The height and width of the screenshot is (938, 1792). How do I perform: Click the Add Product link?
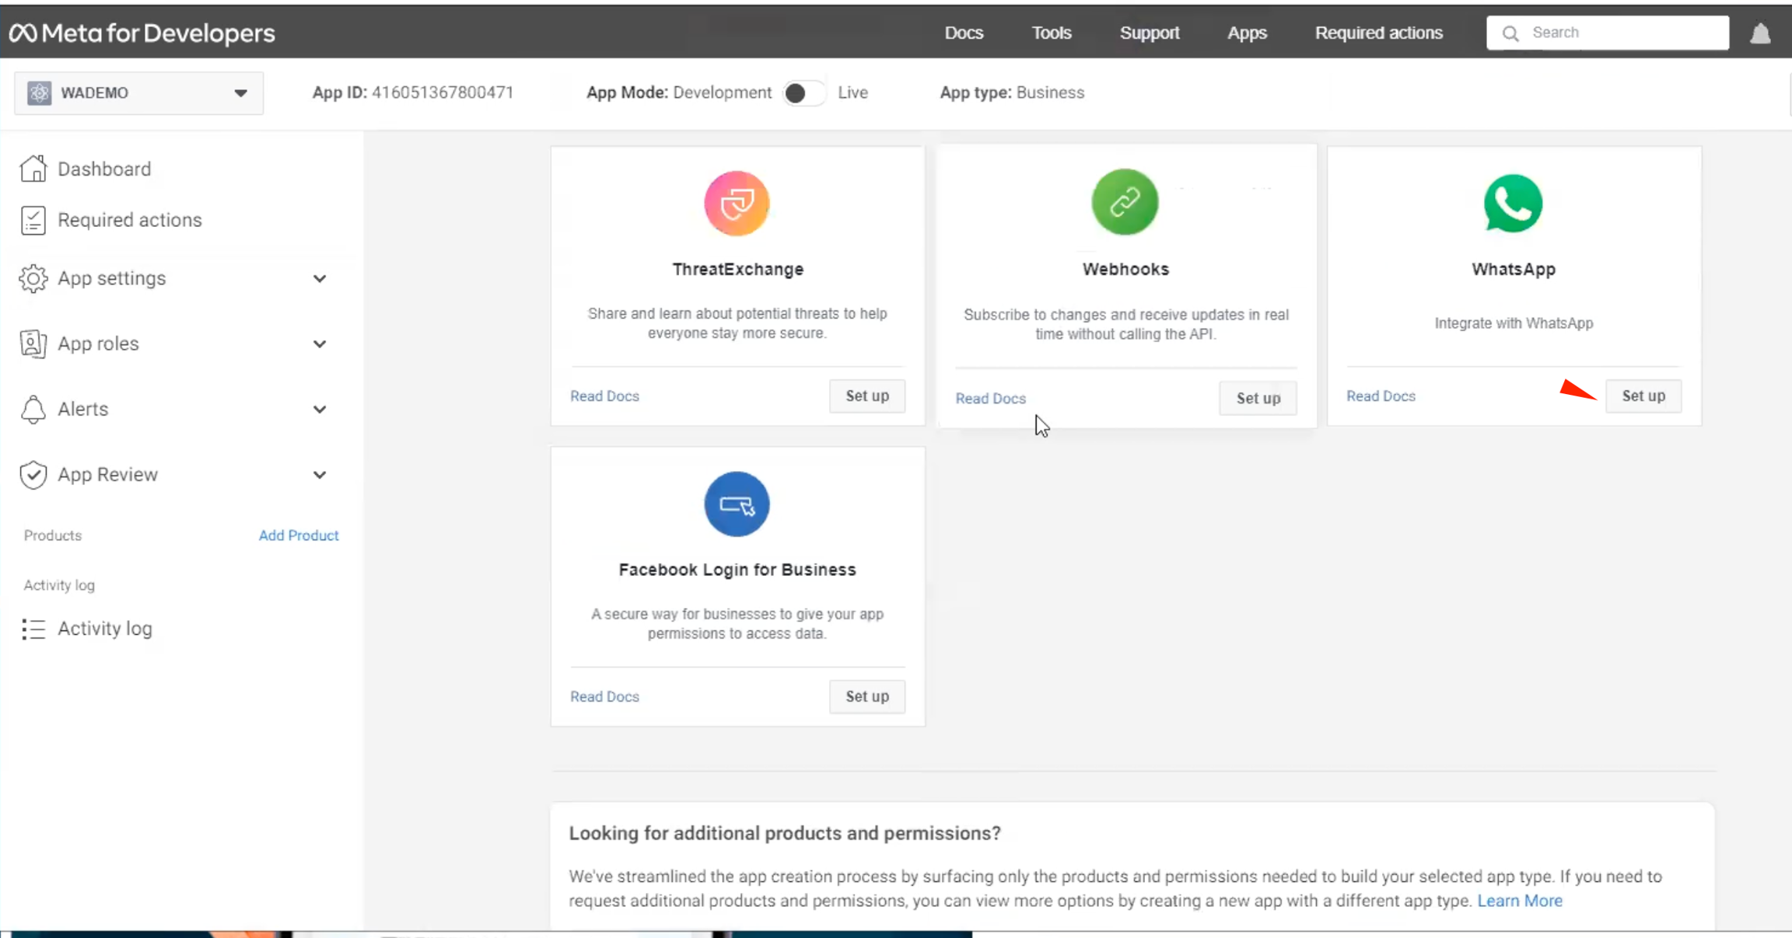(299, 535)
